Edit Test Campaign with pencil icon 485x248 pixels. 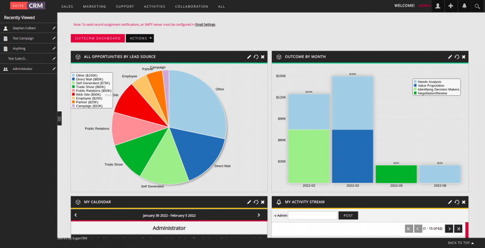pos(54,38)
